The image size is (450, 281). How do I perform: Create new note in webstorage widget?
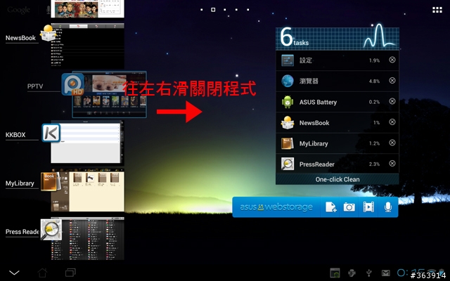pyautogui.click(x=330, y=207)
